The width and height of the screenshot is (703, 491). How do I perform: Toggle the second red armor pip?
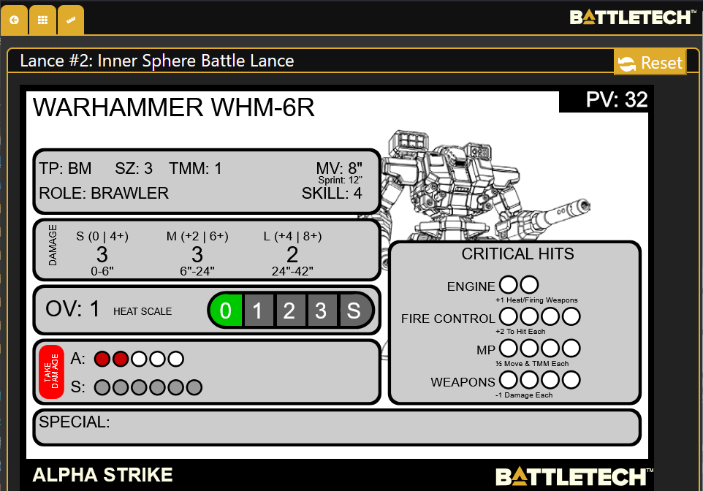pos(121,359)
